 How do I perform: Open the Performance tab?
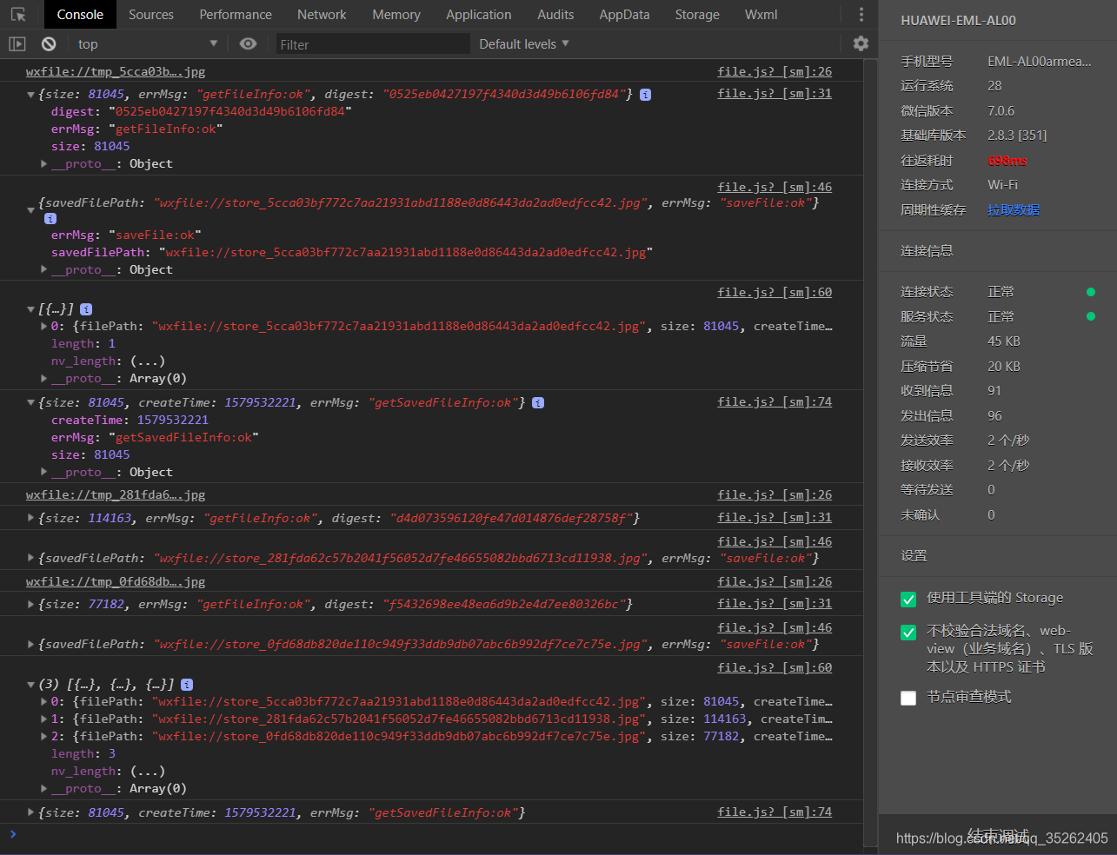coord(236,15)
